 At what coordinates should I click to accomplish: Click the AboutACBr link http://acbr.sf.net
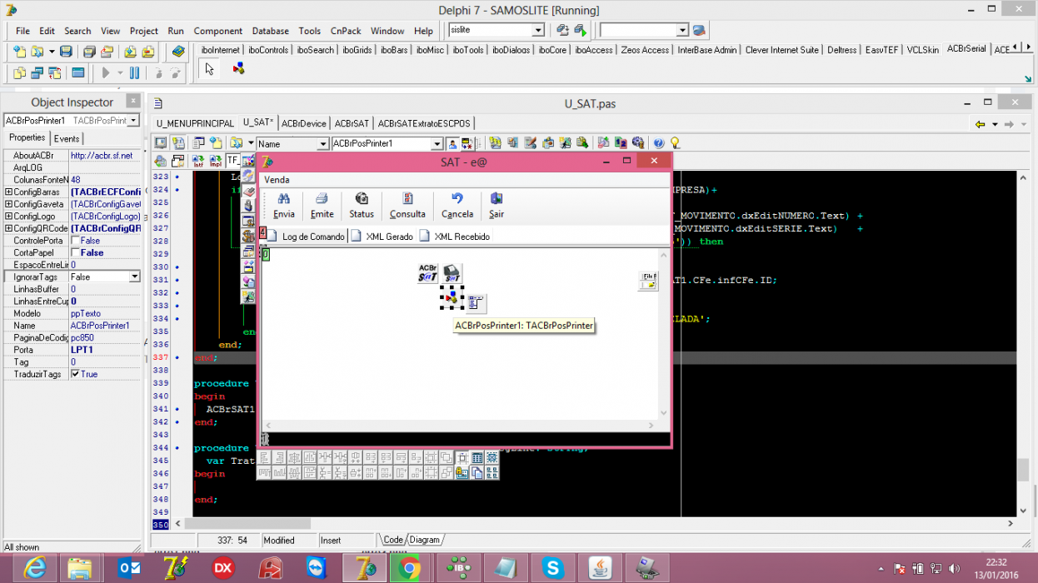pyautogui.click(x=102, y=156)
